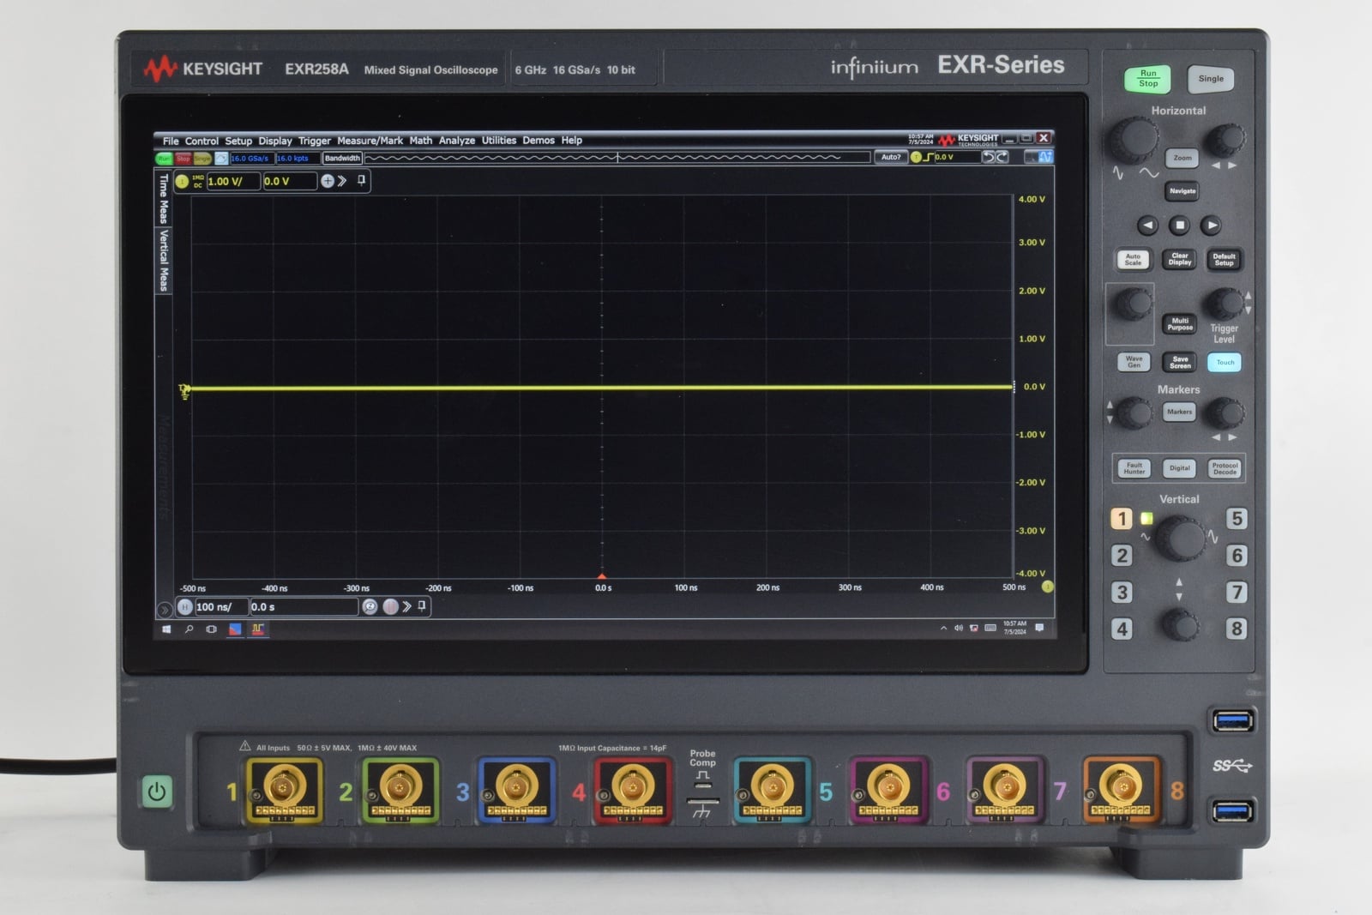Click the orange trigger position marker at 0.0 s
This screenshot has height=915, width=1372.
pos(602,576)
